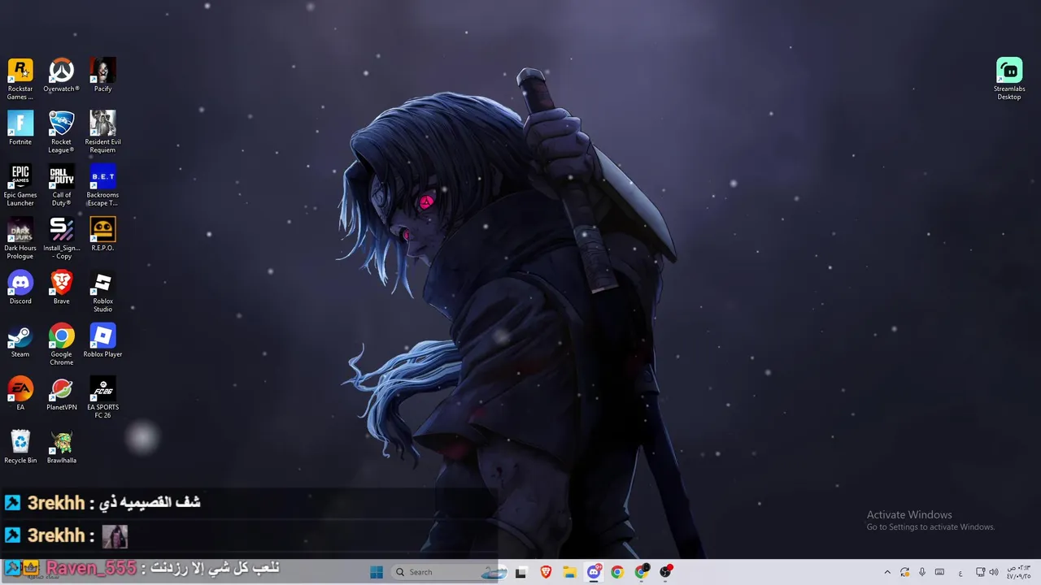Click the Resident Evil Requiem shortcut

[102, 132]
